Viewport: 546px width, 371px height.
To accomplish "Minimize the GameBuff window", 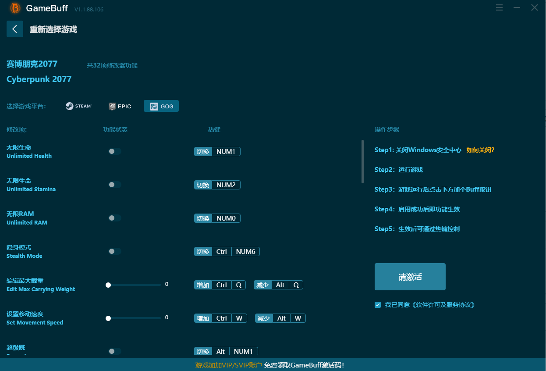I will click(x=517, y=7).
